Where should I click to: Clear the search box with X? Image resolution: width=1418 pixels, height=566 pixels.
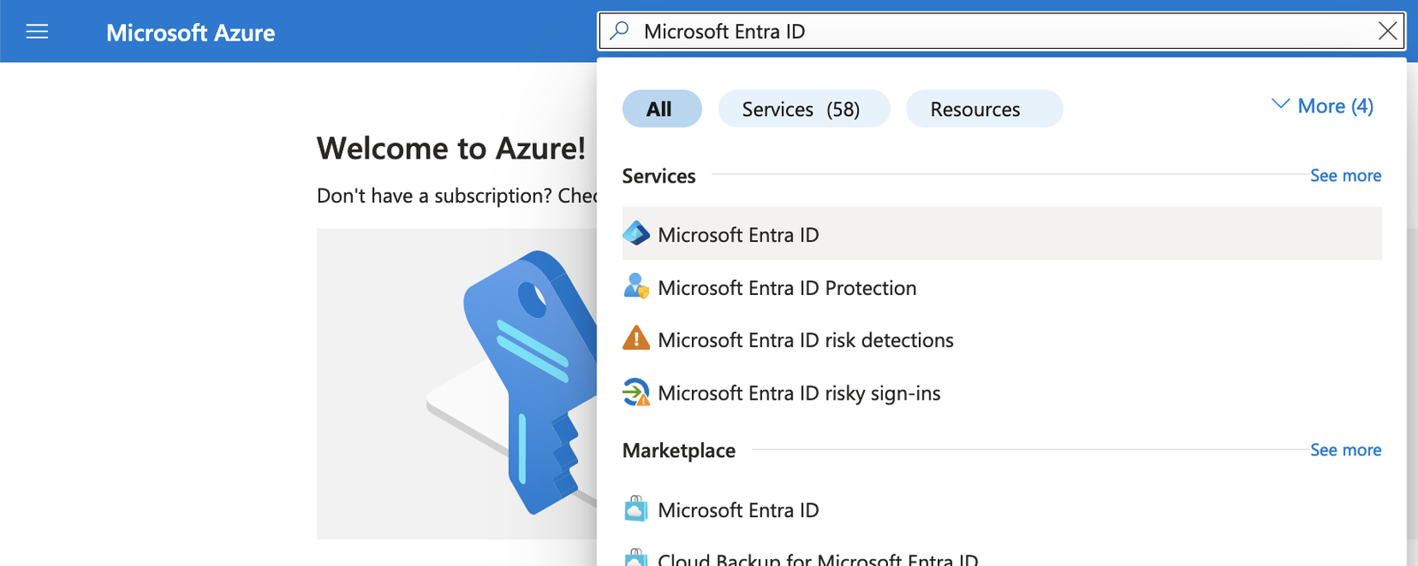1388,31
